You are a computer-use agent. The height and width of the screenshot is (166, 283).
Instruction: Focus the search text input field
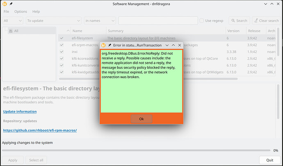click(x=158, y=20)
